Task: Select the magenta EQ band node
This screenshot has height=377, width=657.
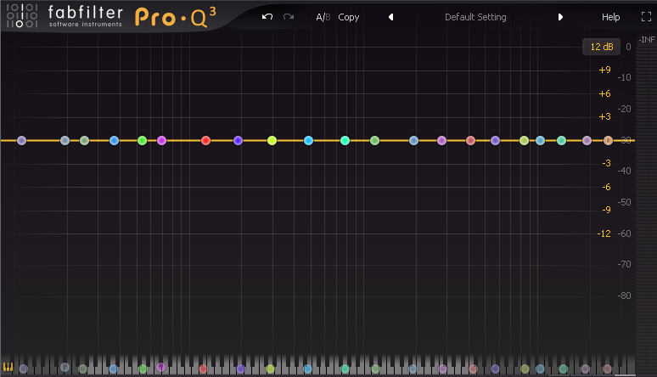Action: tap(162, 140)
